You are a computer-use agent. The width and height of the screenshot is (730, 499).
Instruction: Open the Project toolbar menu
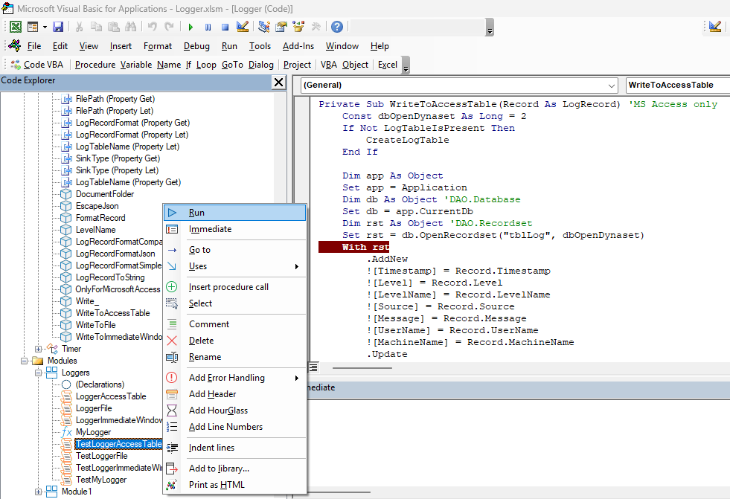[297, 65]
